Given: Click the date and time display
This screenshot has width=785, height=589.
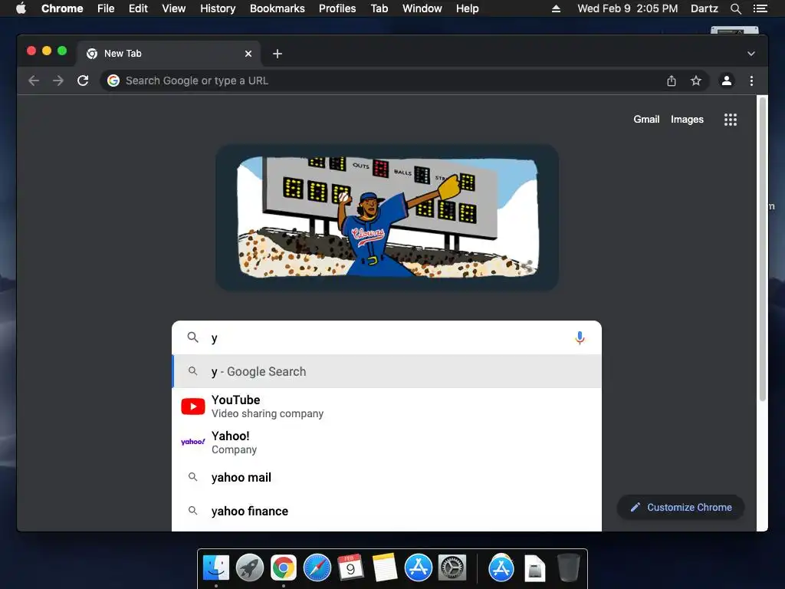Looking at the screenshot, I should (627, 8).
